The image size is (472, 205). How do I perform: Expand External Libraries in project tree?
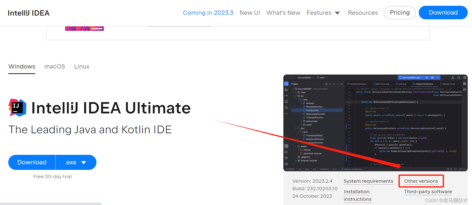pos(296,161)
